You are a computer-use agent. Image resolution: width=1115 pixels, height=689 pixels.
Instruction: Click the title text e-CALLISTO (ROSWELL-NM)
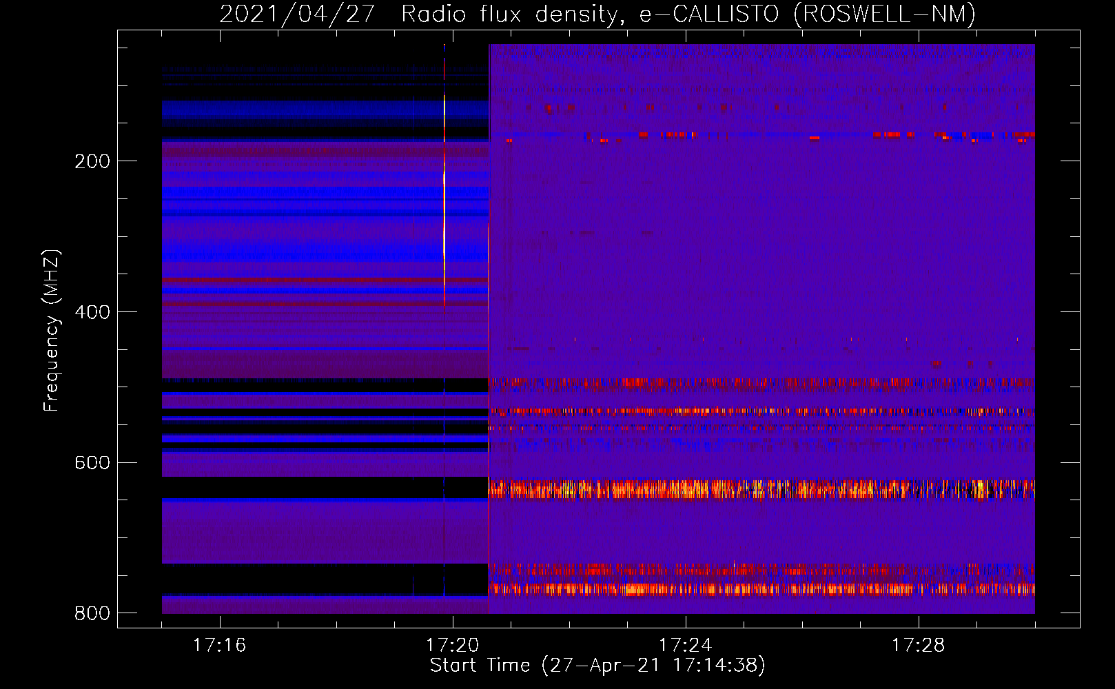click(808, 14)
